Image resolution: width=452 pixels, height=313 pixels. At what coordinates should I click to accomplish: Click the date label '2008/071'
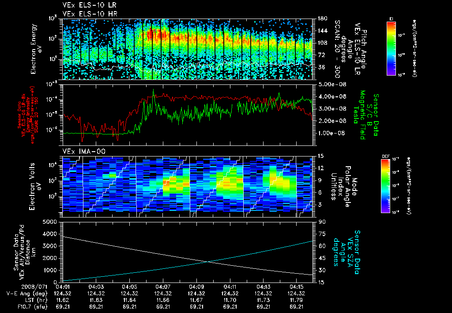tap(34, 287)
